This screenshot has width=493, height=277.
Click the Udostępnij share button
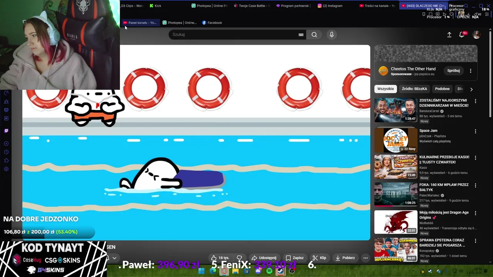pos(264,258)
